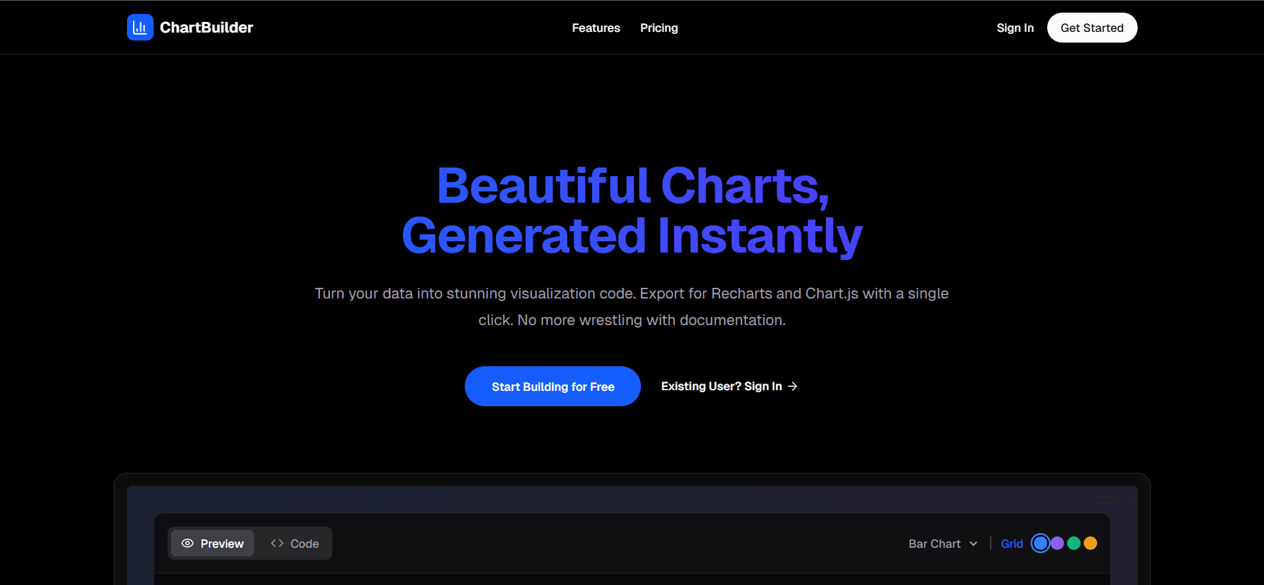Click Start Building for Free
The height and width of the screenshot is (585, 1264).
(553, 386)
